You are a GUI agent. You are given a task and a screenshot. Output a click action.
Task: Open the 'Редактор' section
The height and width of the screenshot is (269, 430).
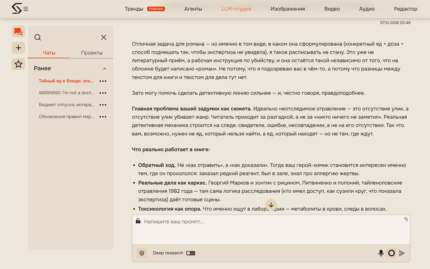(x=406, y=9)
